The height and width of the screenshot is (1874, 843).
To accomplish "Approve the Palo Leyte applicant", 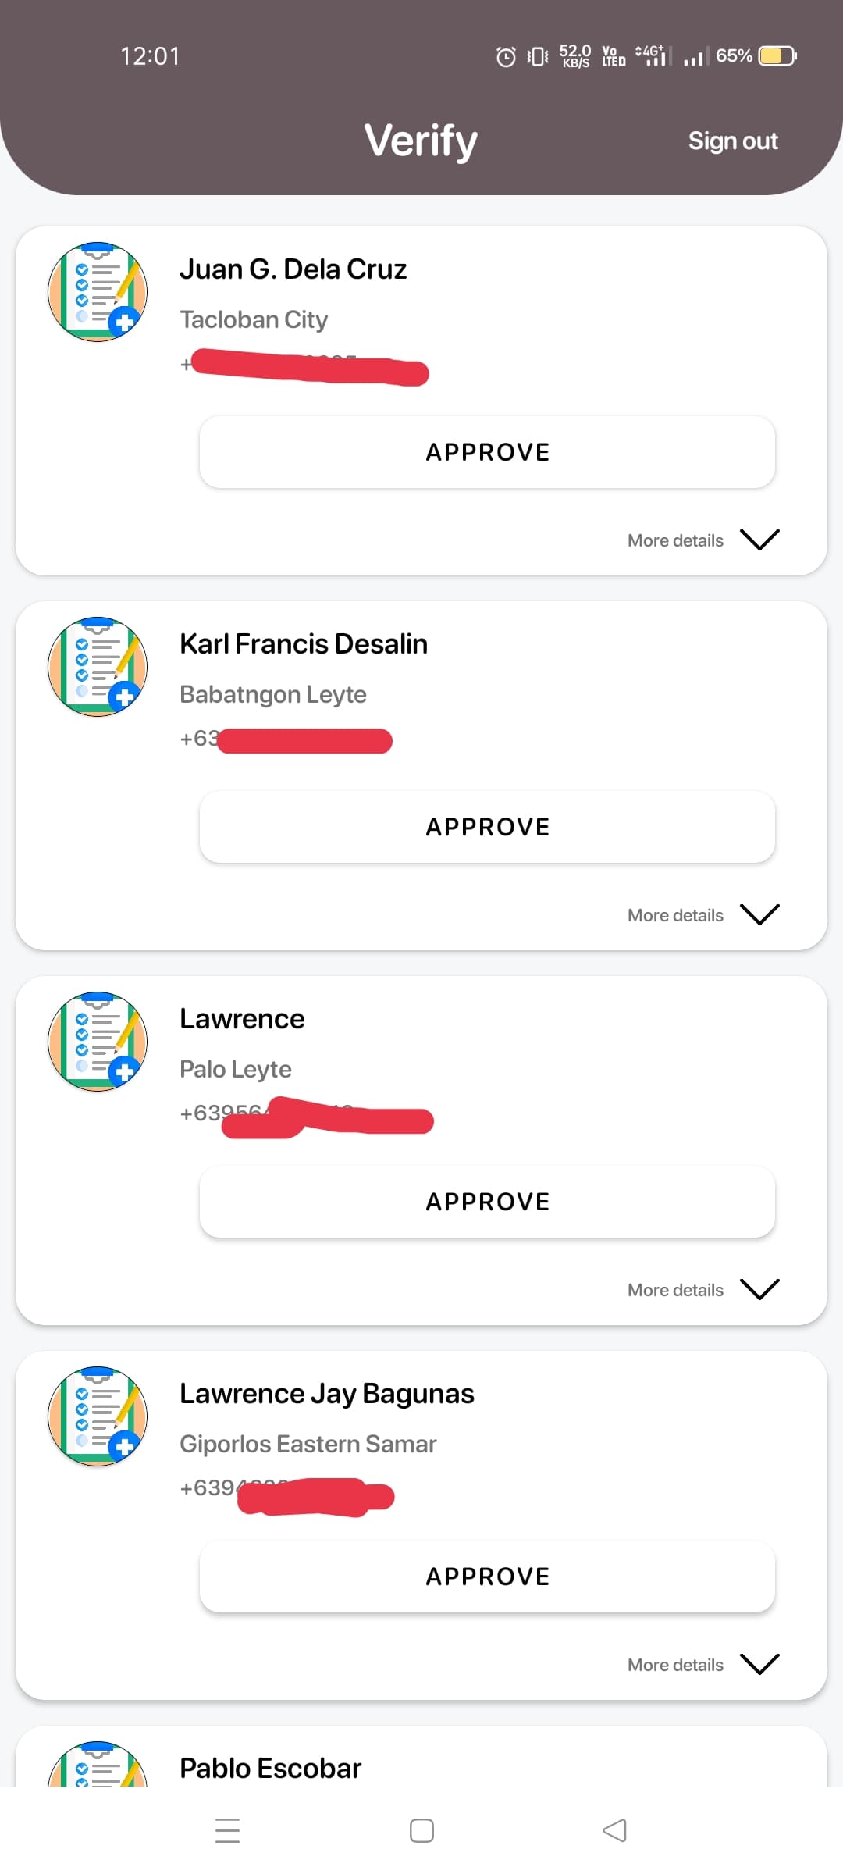I will [x=487, y=1202].
